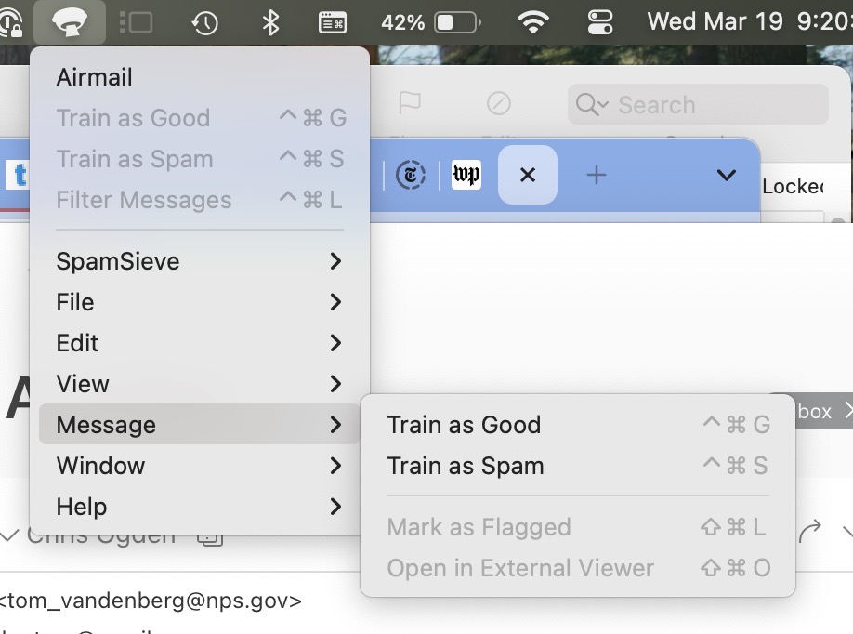Open Time Machine menu bar icon
Screen dimensions: 853x634
click(204, 23)
